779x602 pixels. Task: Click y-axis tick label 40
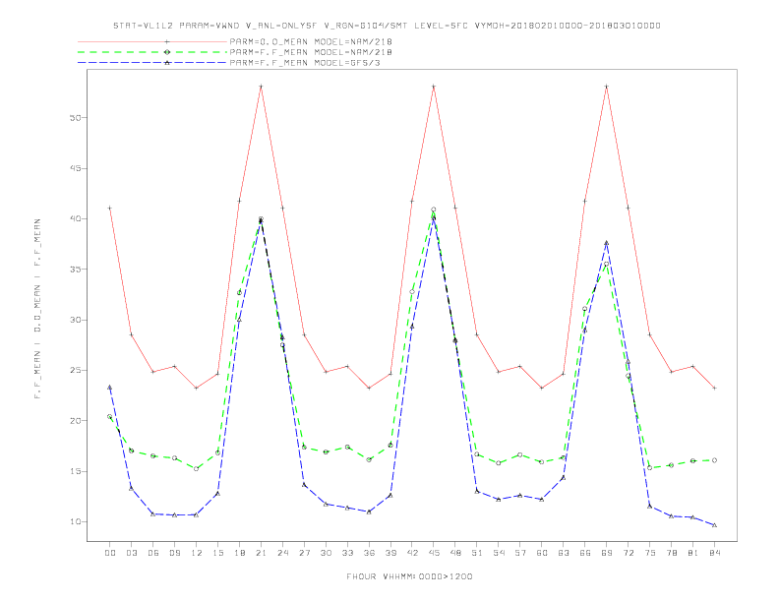pos(76,218)
